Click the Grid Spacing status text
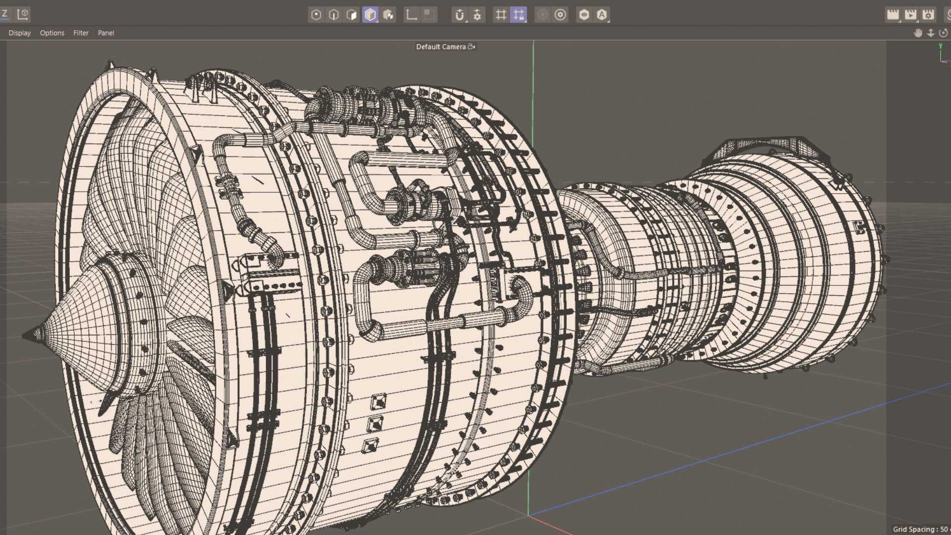Screen dimensions: 951x535 pyautogui.click(x=921, y=529)
